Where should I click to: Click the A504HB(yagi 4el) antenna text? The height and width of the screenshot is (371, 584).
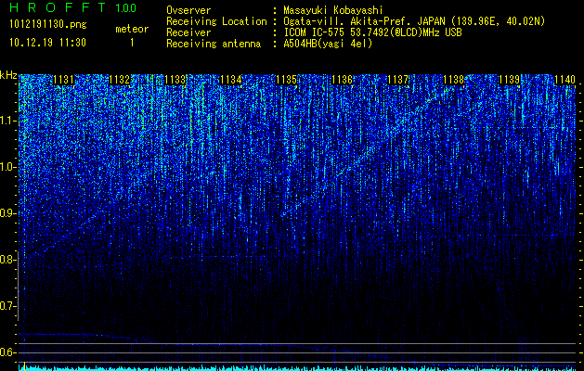pos(328,44)
